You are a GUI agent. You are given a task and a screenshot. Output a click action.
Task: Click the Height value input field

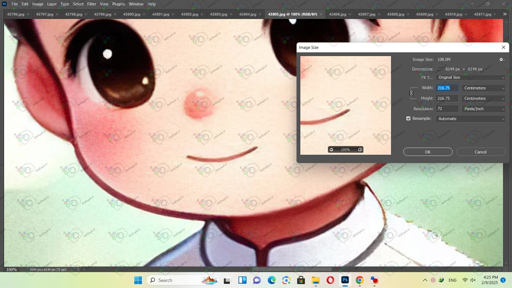[x=447, y=98]
